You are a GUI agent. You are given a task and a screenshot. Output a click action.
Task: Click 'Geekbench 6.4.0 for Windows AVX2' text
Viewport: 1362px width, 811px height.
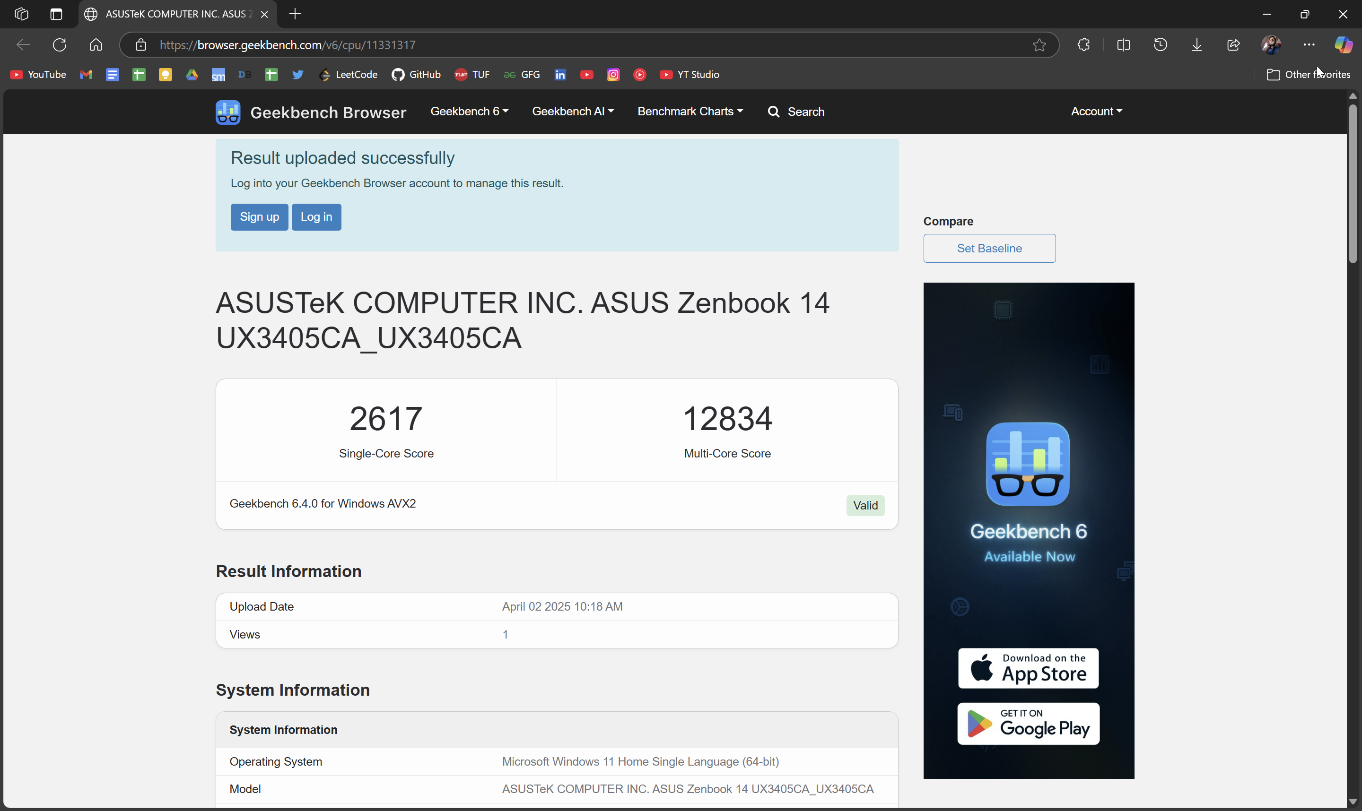point(323,504)
